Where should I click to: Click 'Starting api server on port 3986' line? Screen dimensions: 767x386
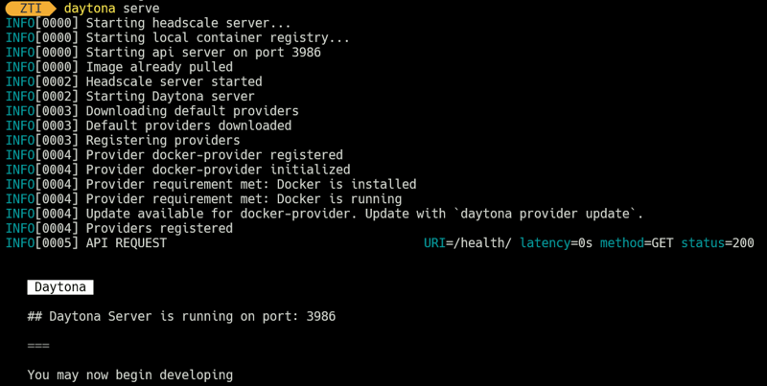163,53
